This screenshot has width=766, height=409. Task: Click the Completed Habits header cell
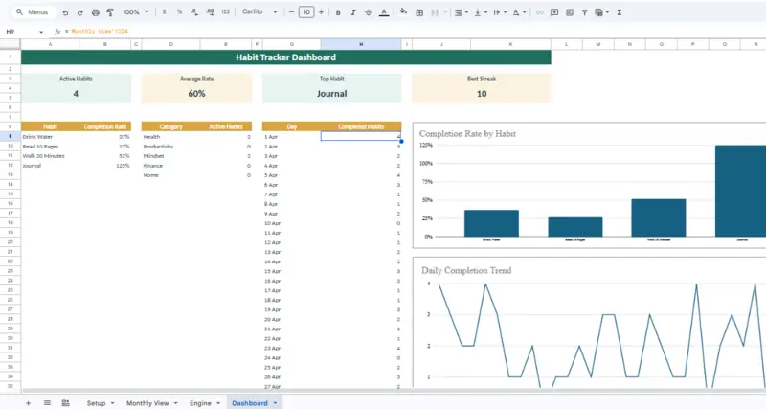click(361, 126)
